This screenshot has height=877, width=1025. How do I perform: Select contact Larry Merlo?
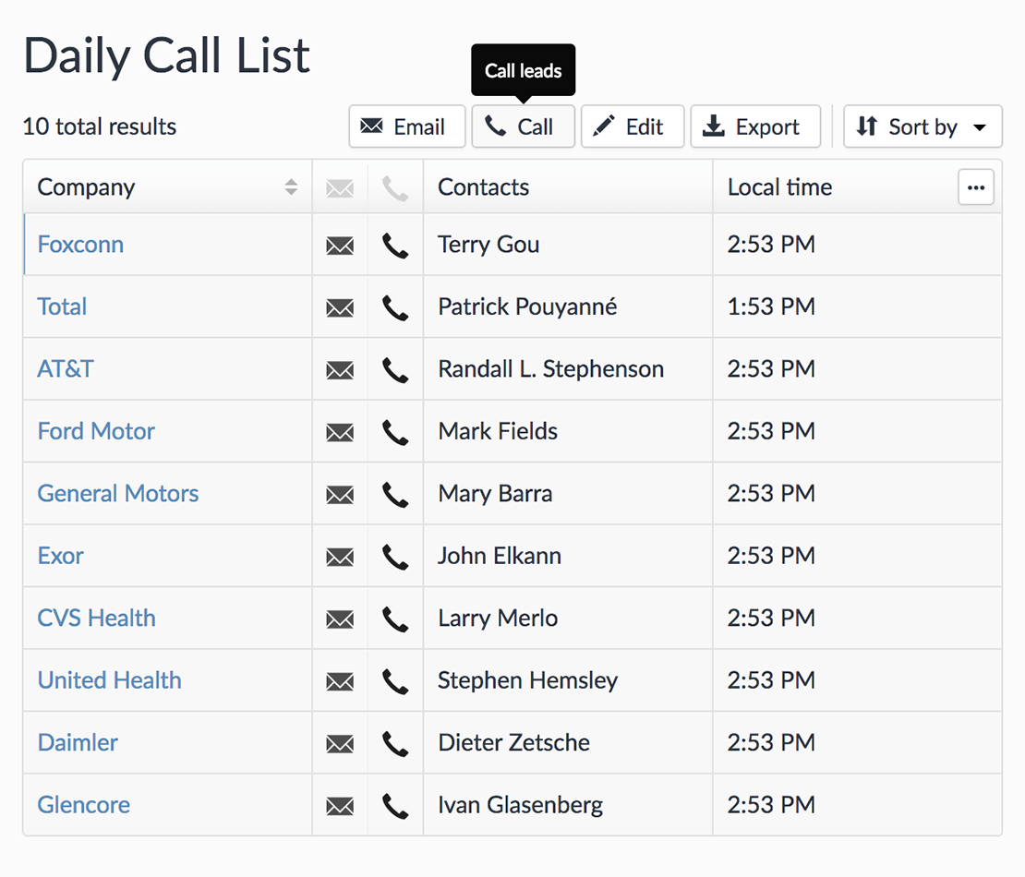498,619
